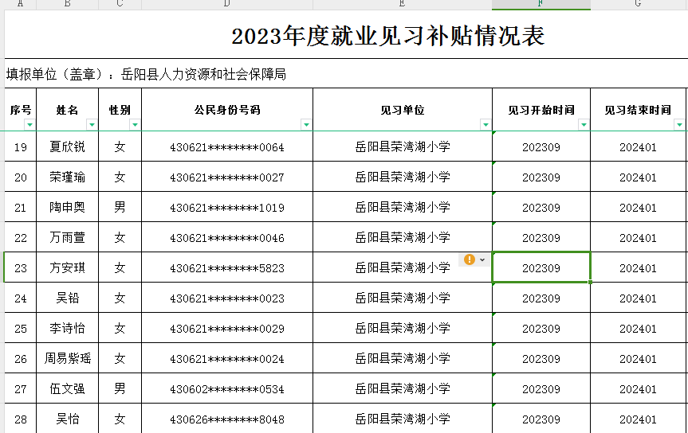This screenshot has height=433, width=688.
Task: Click the 填报单位 row for 岳阳县人力资源和社会保障局
Action: click(x=146, y=75)
